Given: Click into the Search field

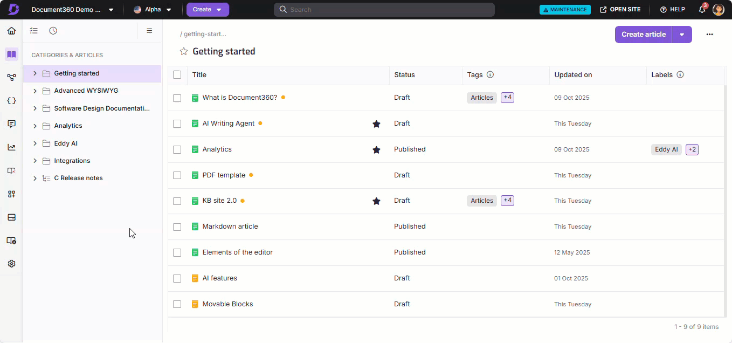Looking at the screenshot, I should tap(384, 10).
